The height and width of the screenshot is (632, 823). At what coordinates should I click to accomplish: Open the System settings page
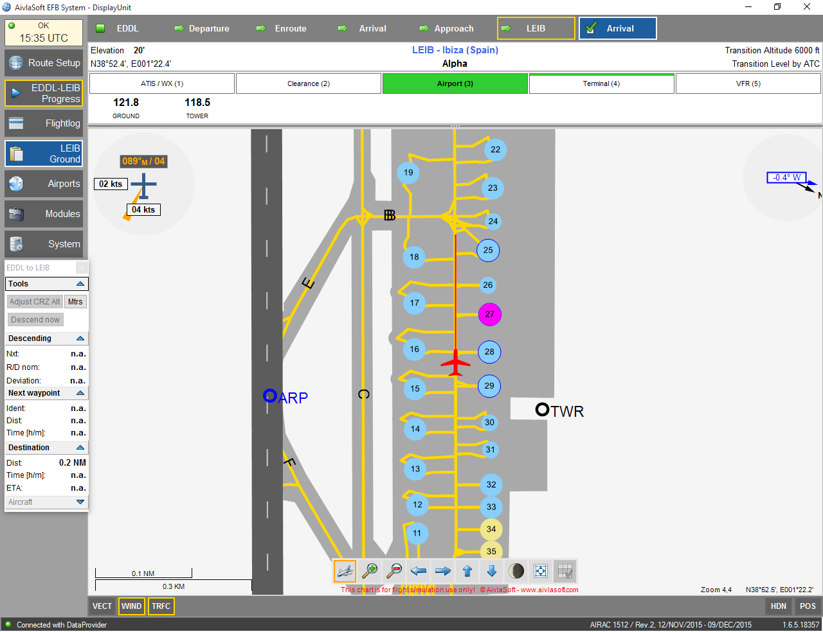coord(44,244)
